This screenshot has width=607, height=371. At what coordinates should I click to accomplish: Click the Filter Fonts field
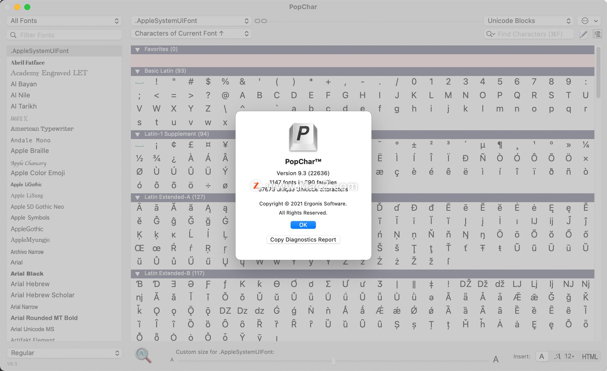tap(64, 35)
